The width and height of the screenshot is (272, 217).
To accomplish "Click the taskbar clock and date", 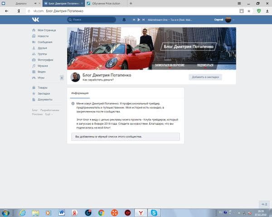I will (261, 213).
